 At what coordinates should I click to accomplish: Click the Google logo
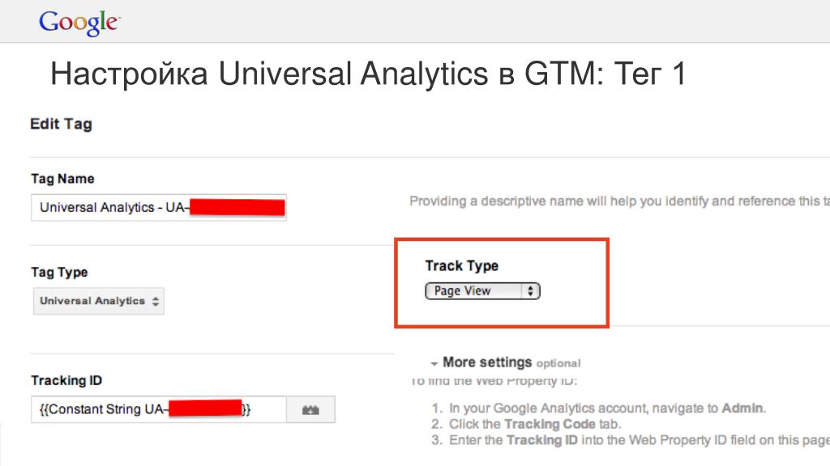coord(79,23)
